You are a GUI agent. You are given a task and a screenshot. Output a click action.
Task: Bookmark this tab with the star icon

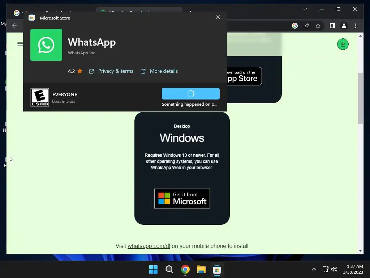[318, 26]
